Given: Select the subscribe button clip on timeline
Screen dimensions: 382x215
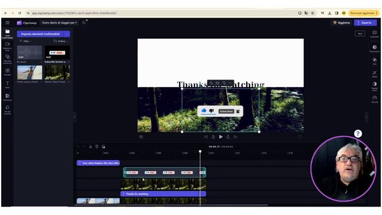Looking at the screenshot, I should 165,173.
